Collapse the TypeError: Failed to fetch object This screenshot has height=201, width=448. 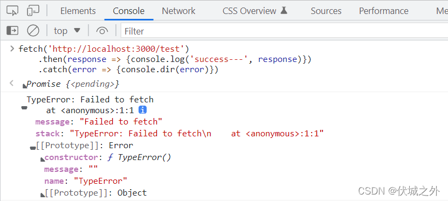[24, 108]
